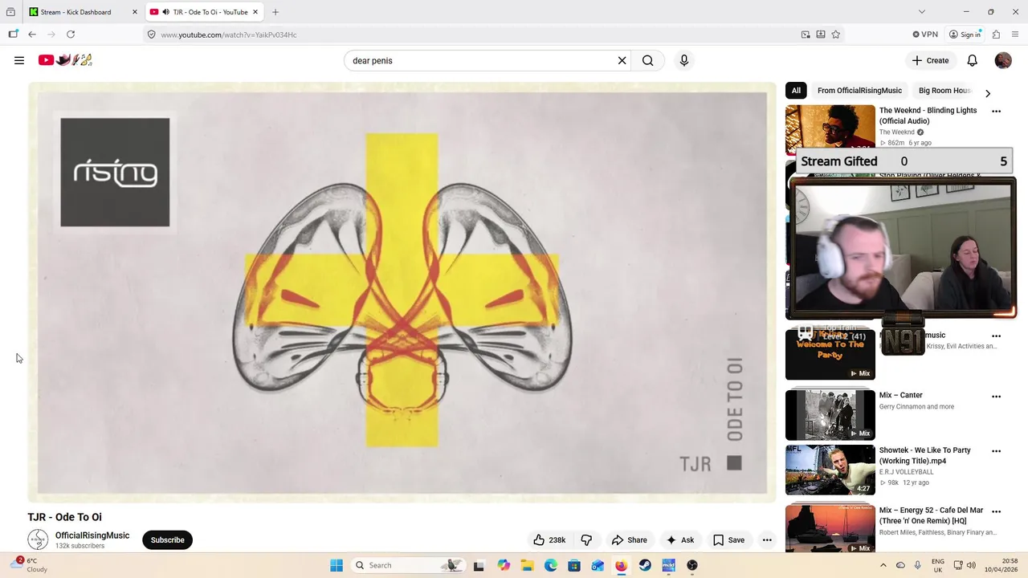Open YouTube notifications bell
Screen dimensions: 1028x578
[972, 60]
